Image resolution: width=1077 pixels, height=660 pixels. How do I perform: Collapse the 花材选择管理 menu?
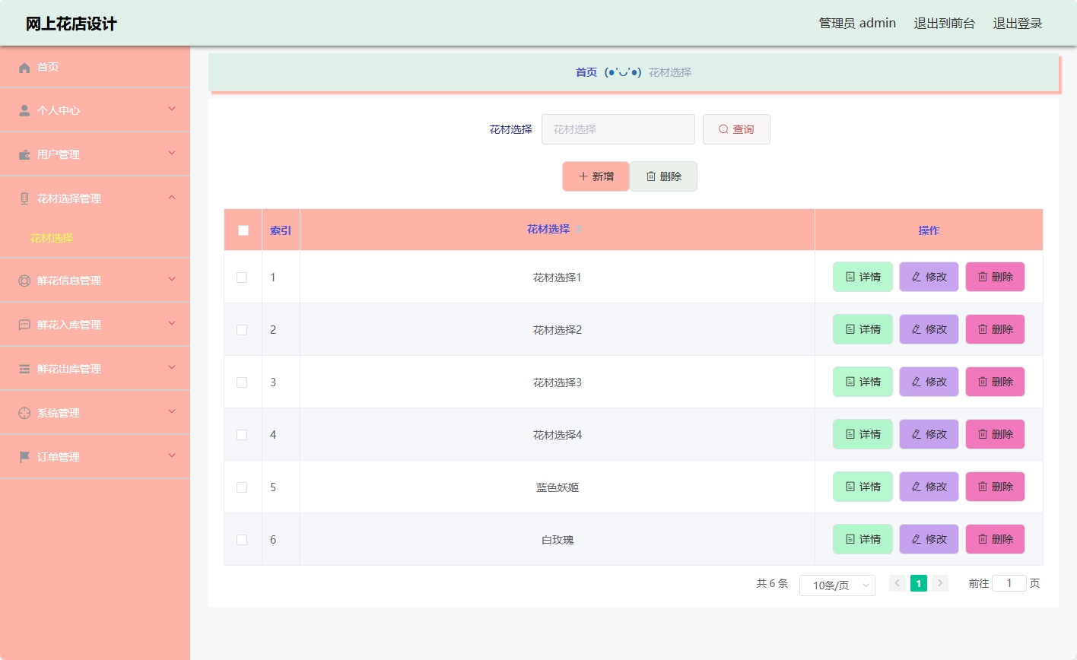[173, 198]
